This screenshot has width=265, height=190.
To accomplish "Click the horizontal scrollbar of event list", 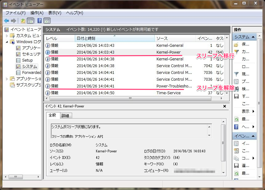I will coord(130,98).
